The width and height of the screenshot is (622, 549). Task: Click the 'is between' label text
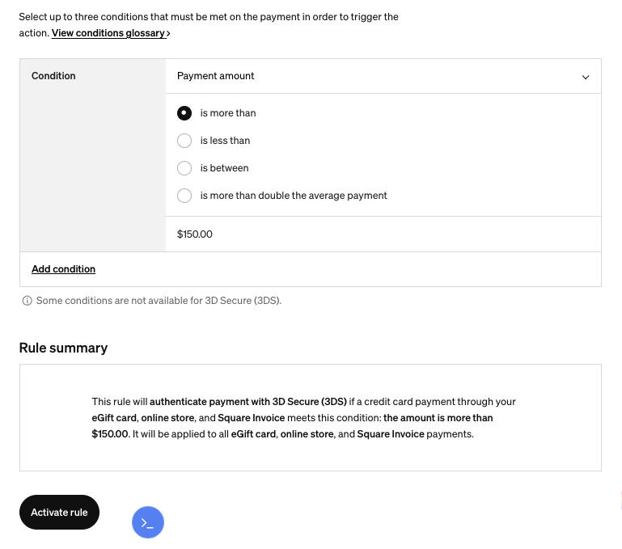pos(225,168)
